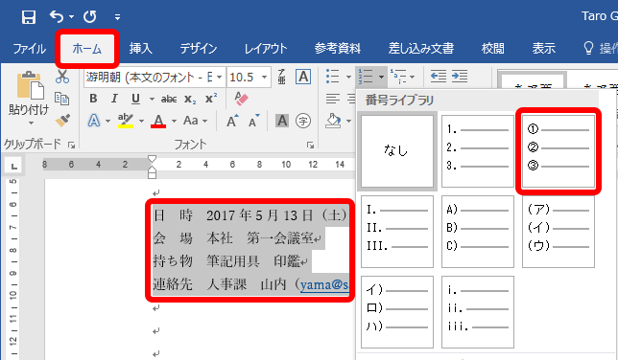Select (ア)(イ)(ウ) numbering format
The width and height of the screenshot is (618, 360).
559,232
